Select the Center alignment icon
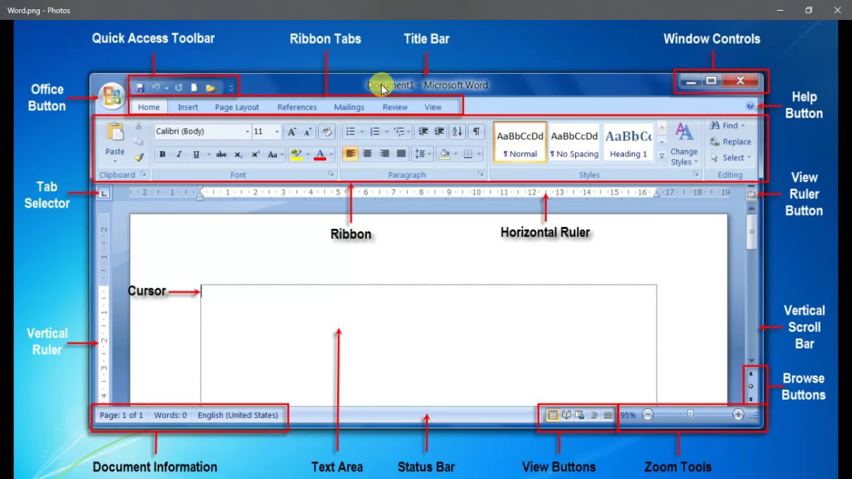The width and height of the screenshot is (852, 479). pyautogui.click(x=367, y=154)
